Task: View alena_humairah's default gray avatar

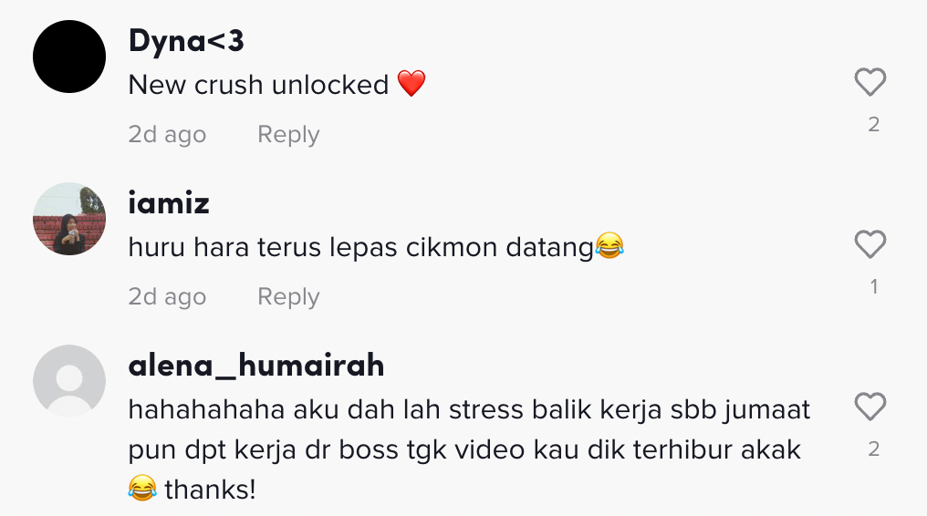Action: point(69,381)
